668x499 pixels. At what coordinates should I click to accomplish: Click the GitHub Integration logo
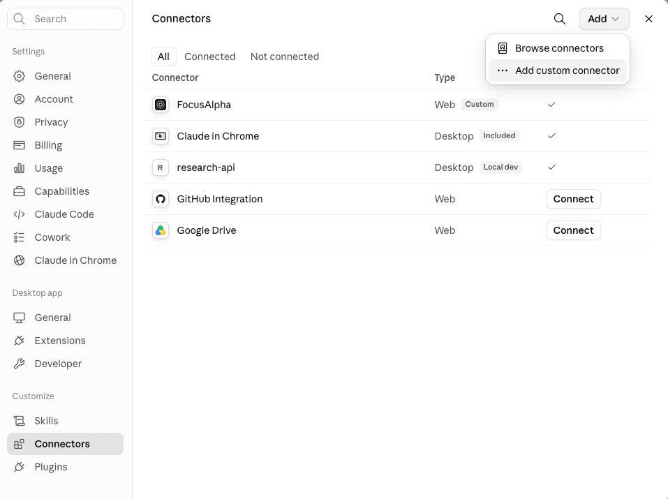(x=161, y=199)
